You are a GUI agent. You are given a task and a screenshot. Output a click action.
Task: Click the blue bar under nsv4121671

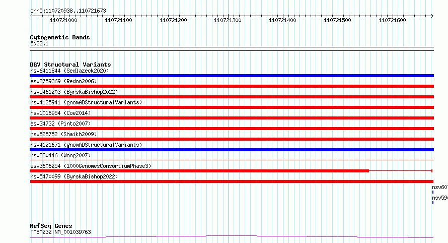(232, 150)
